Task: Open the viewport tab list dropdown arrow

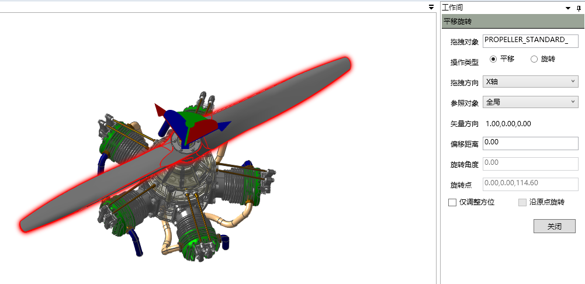Action: [431, 7]
